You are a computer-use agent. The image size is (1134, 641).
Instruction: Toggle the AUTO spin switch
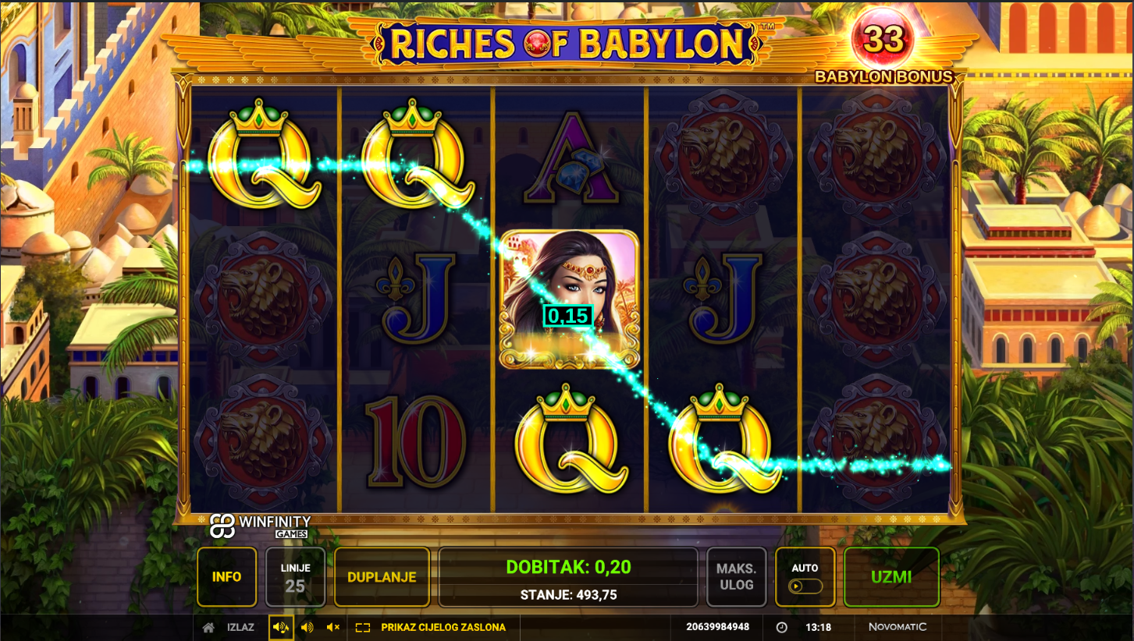tap(805, 586)
